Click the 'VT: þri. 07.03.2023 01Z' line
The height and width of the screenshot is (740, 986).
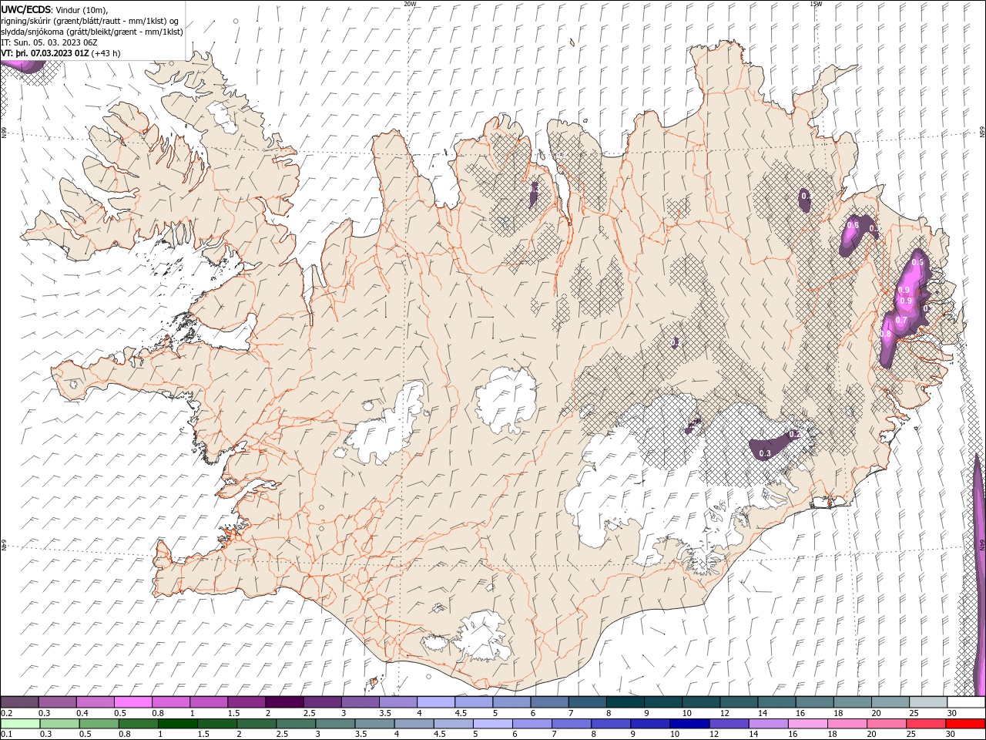pos(61,53)
